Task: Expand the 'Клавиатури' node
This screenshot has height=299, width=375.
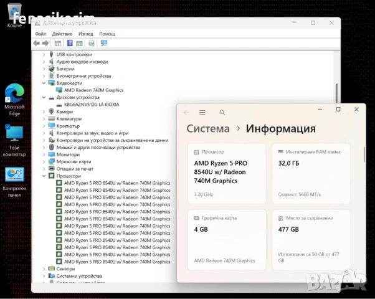Action: 44,119
